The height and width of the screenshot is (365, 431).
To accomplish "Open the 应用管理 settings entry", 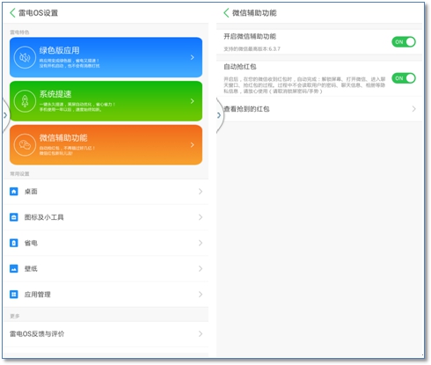I will coord(106,295).
